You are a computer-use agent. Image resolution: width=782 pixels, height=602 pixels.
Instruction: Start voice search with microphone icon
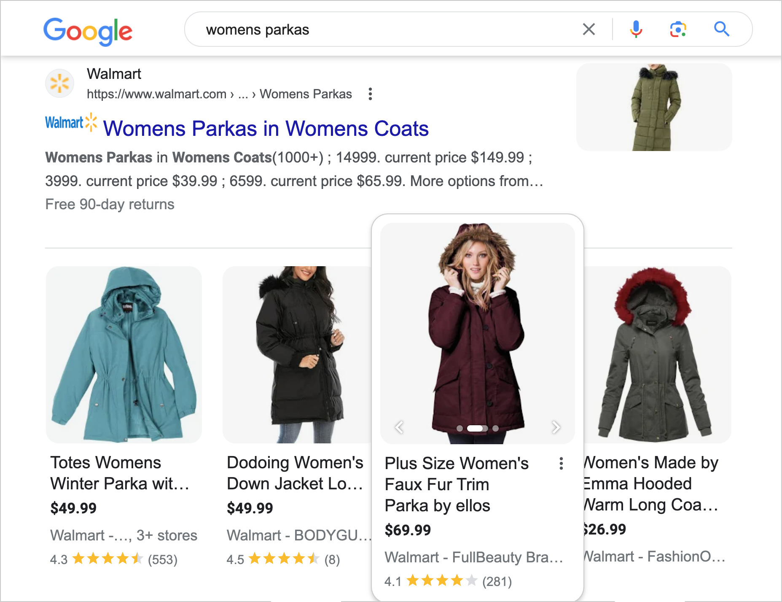pos(636,29)
